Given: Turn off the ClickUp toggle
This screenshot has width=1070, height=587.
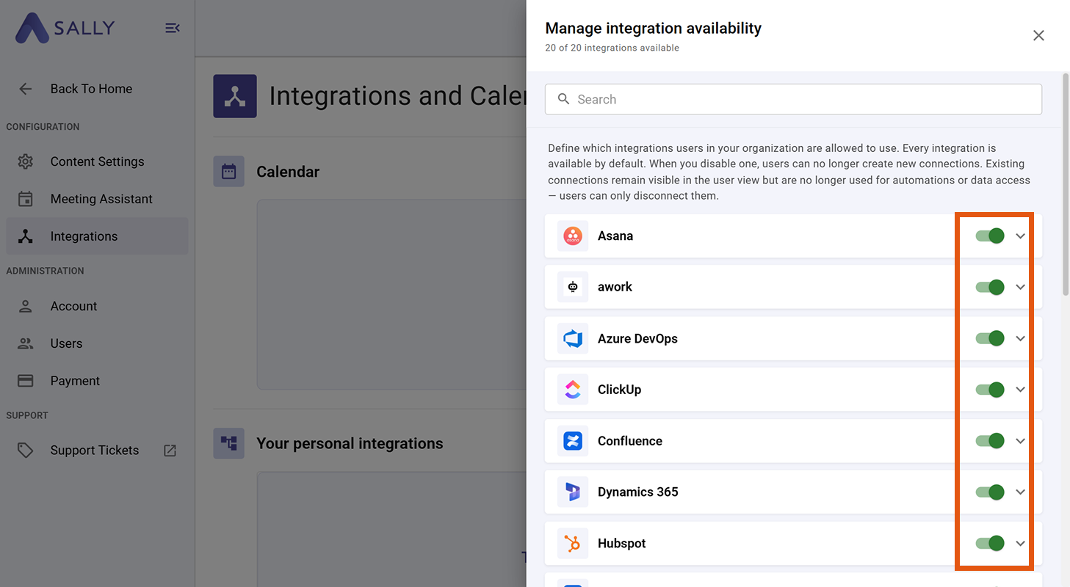Looking at the screenshot, I should pyautogui.click(x=989, y=390).
